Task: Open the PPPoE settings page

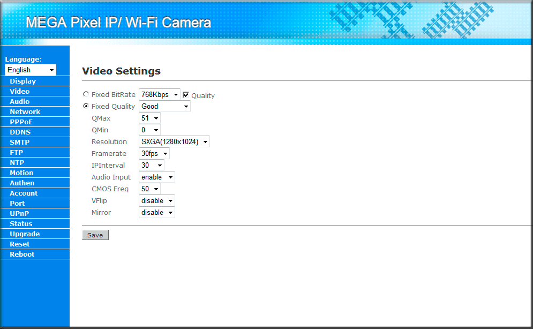Action: pyautogui.click(x=35, y=122)
